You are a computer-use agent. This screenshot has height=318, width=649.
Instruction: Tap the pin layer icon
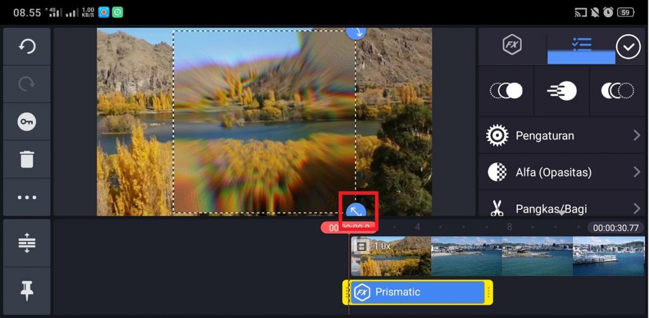point(27,291)
